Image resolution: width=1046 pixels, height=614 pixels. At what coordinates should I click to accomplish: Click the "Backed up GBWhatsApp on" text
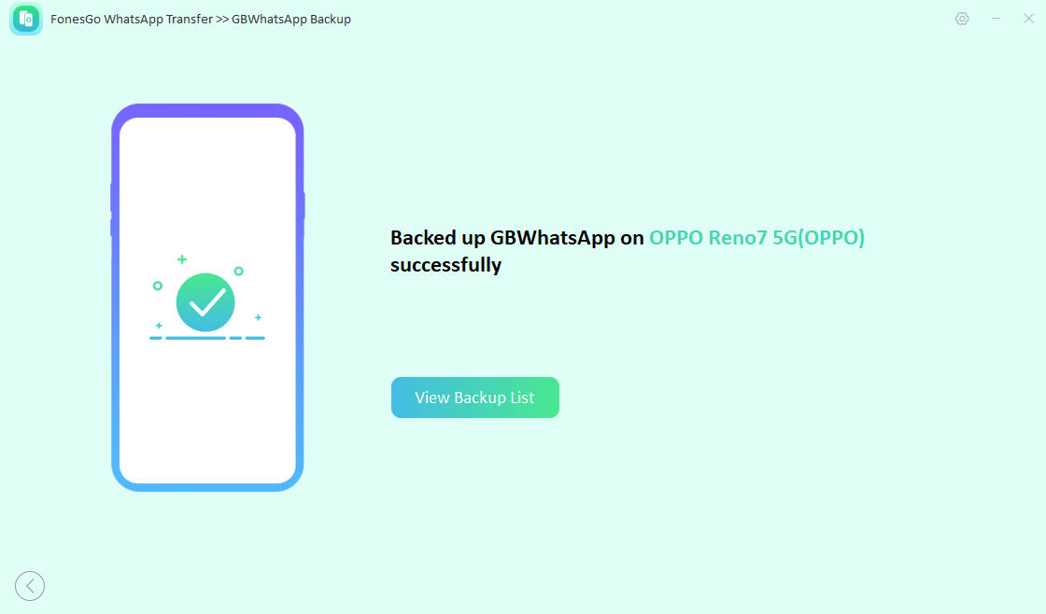(x=516, y=238)
